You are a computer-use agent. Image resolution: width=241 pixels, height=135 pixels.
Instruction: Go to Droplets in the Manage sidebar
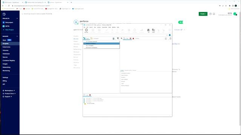[x=6, y=43]
